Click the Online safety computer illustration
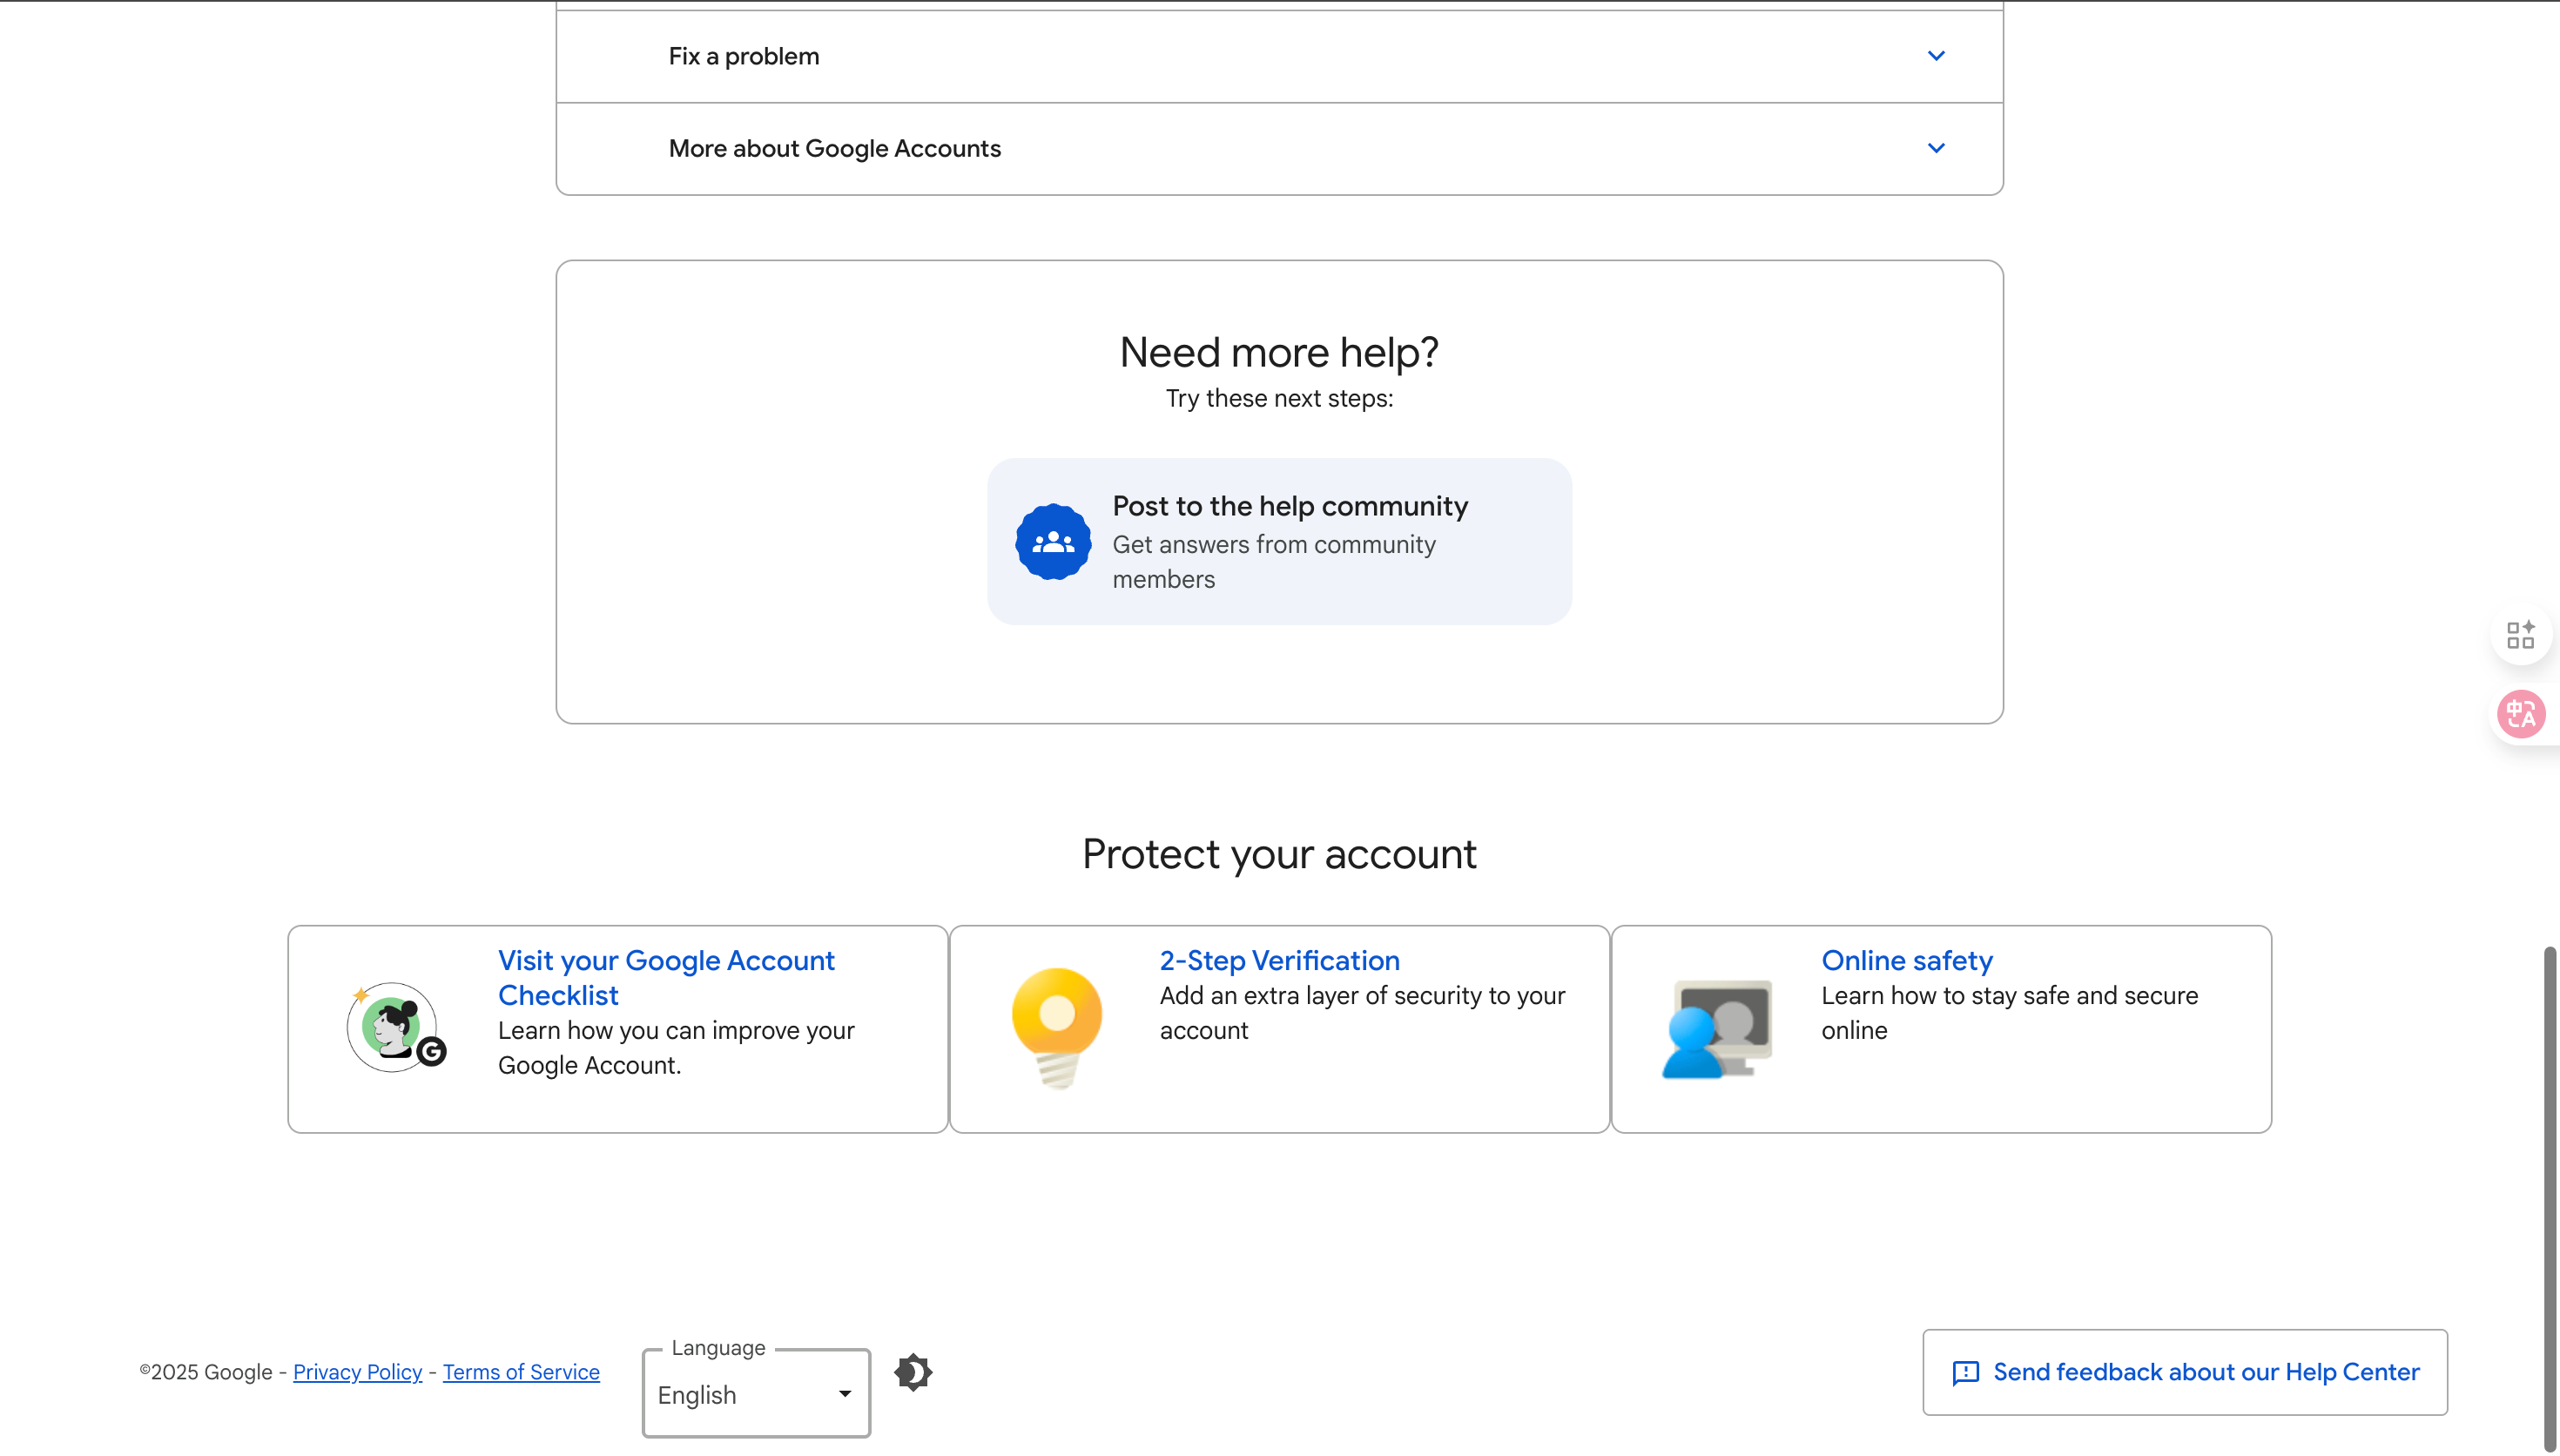Image resolution: width=2560 pixels, height=1456 pixels. [x=1717, y=1028]
